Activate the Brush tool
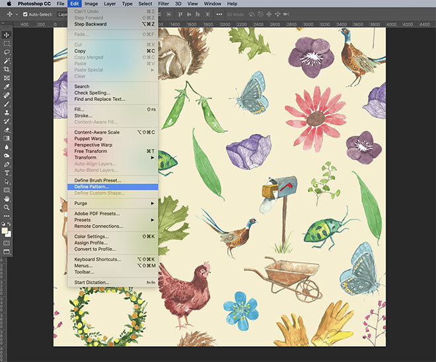This screenshot has width=436, height=362. (7, 104)
